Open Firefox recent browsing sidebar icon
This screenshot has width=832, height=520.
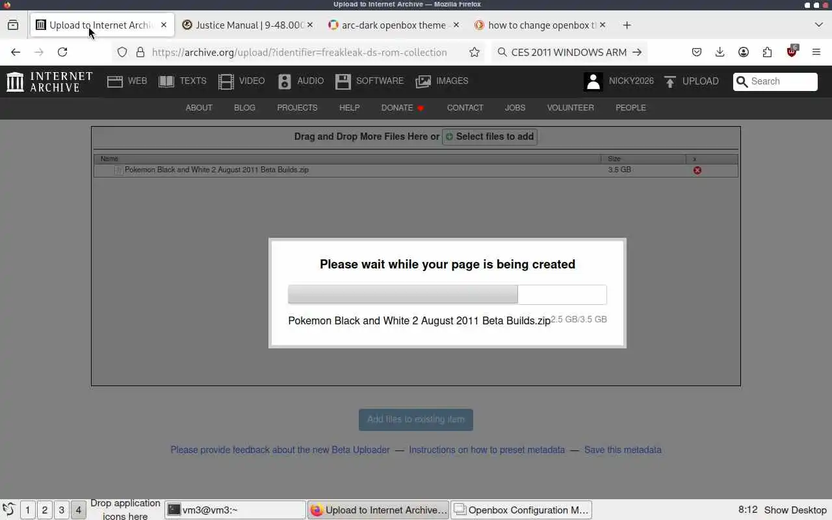[13, 25]
